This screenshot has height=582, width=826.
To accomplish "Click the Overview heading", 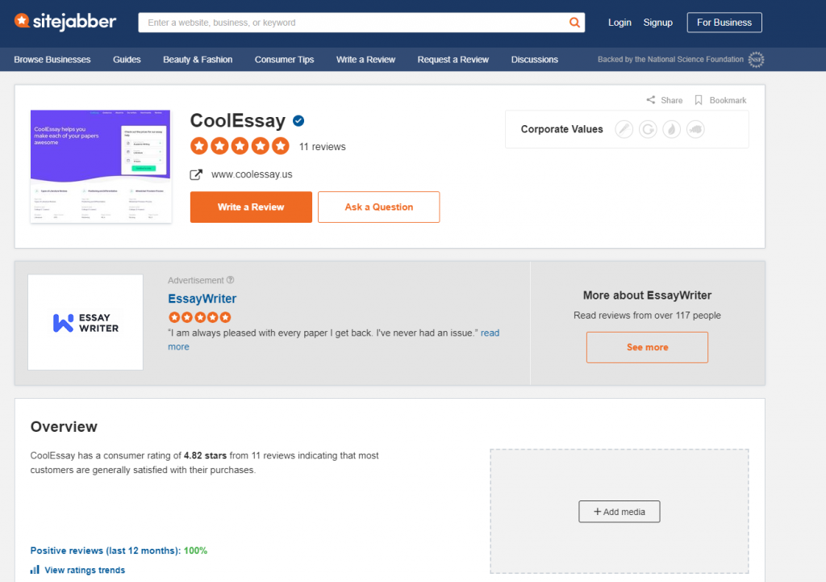I will click(64, 426).
